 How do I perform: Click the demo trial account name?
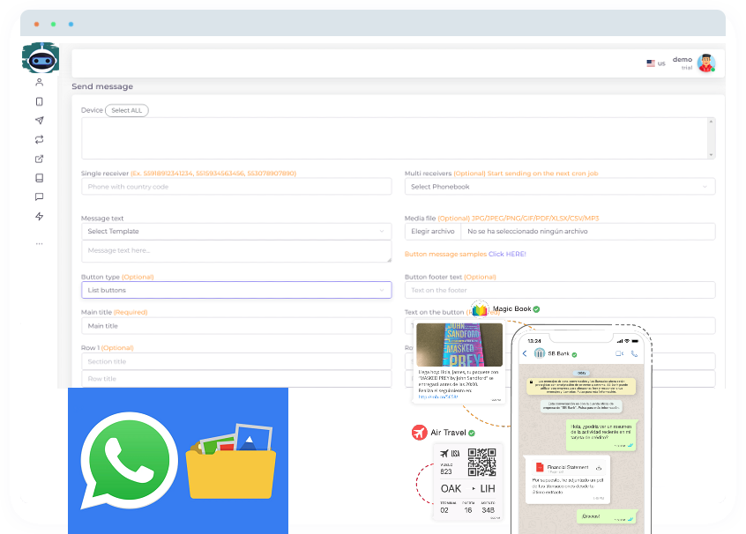[683, 63]
